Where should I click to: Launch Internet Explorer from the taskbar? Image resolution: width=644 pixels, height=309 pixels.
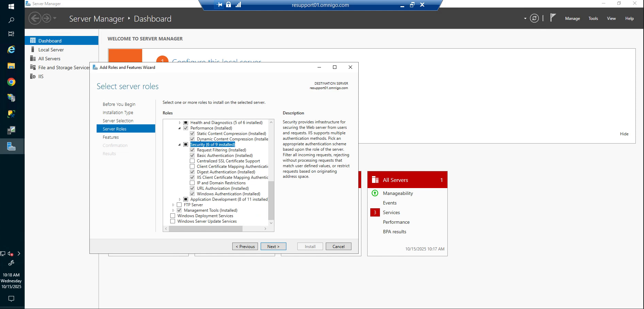(x=11, y=49)
